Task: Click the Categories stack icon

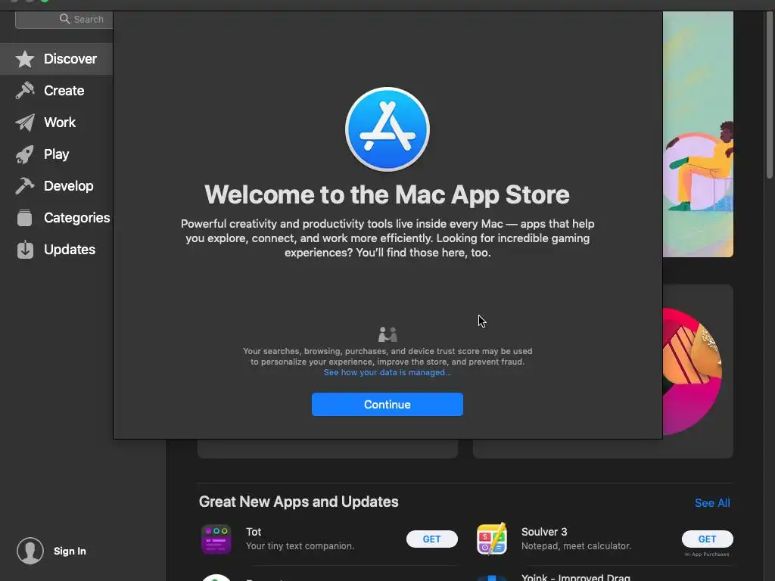Action: tap(25, 218)
